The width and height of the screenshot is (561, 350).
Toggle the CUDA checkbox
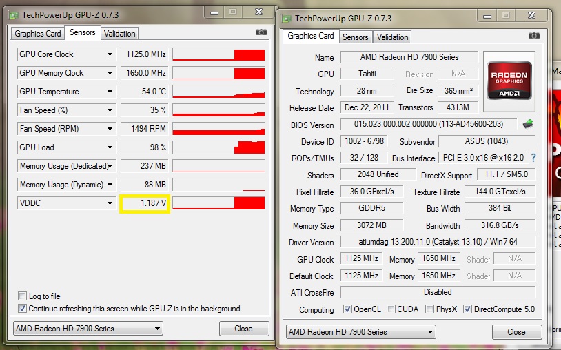tap(391, 309)
